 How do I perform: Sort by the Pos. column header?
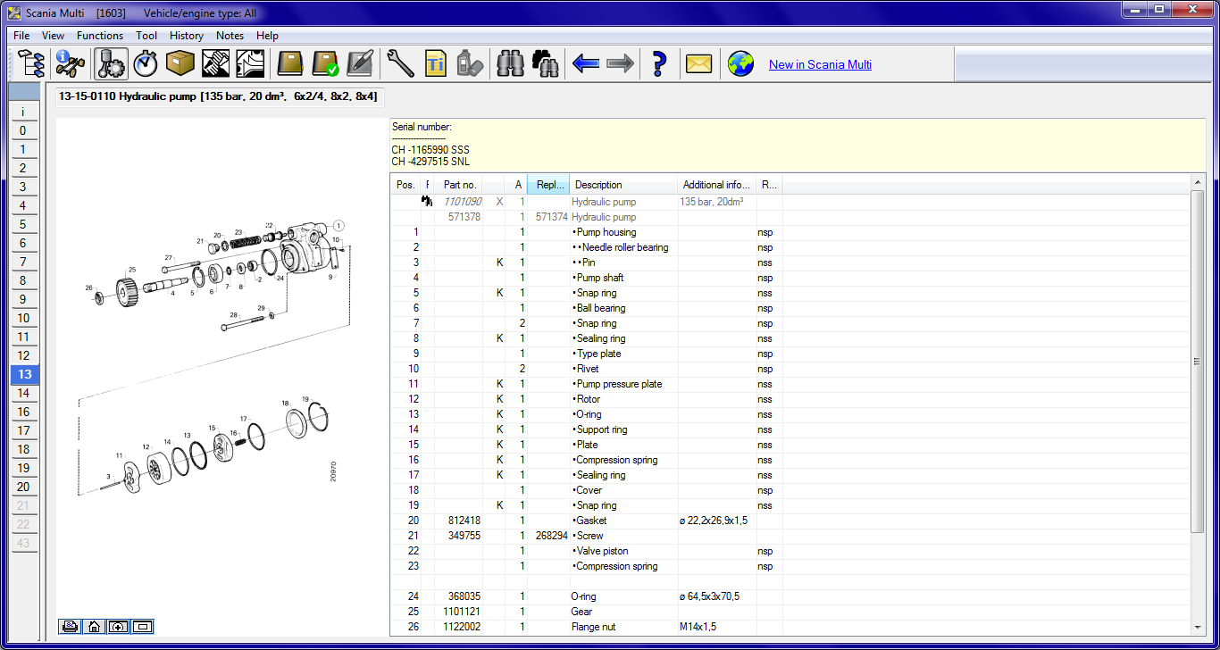(405, 185)
